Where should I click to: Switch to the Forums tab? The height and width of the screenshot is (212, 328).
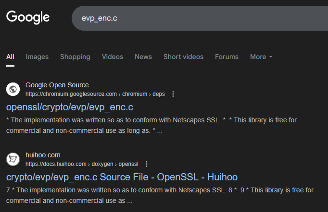pos(227,57)
